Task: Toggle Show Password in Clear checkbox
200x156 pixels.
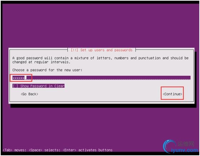Action: coord(38,86)
